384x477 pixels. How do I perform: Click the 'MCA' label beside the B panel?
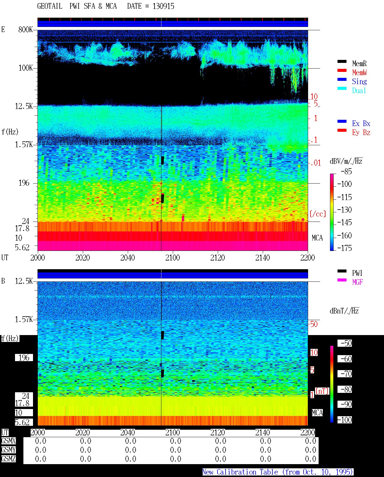[317, 413]
